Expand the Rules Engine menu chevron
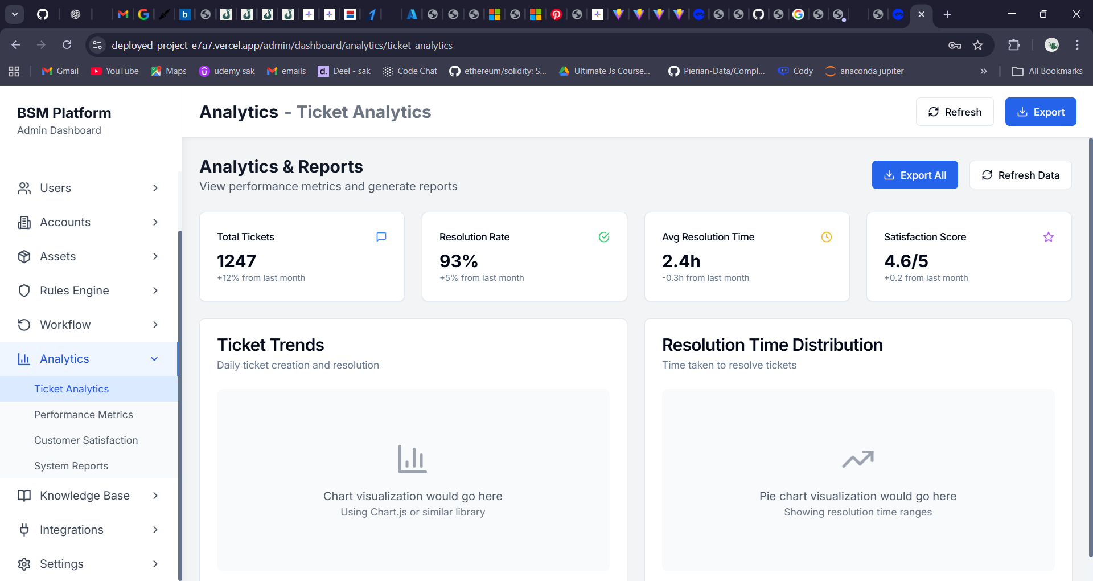Screen dimensions: 1093x581 pyautogui.click(x=155, y=290)
